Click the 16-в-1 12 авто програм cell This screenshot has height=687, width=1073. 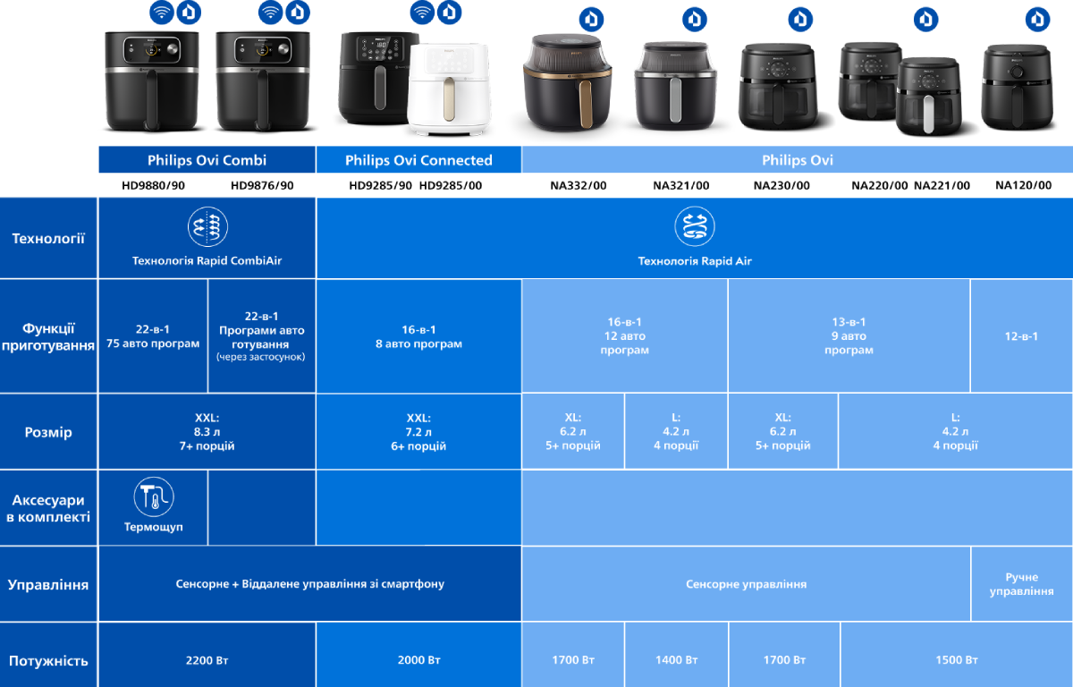click(x=625, y=336)
